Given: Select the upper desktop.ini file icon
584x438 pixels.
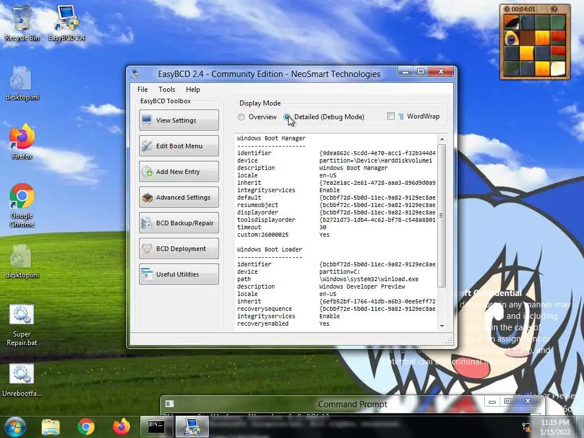Looking at the screenshot, I should point(22,83).
